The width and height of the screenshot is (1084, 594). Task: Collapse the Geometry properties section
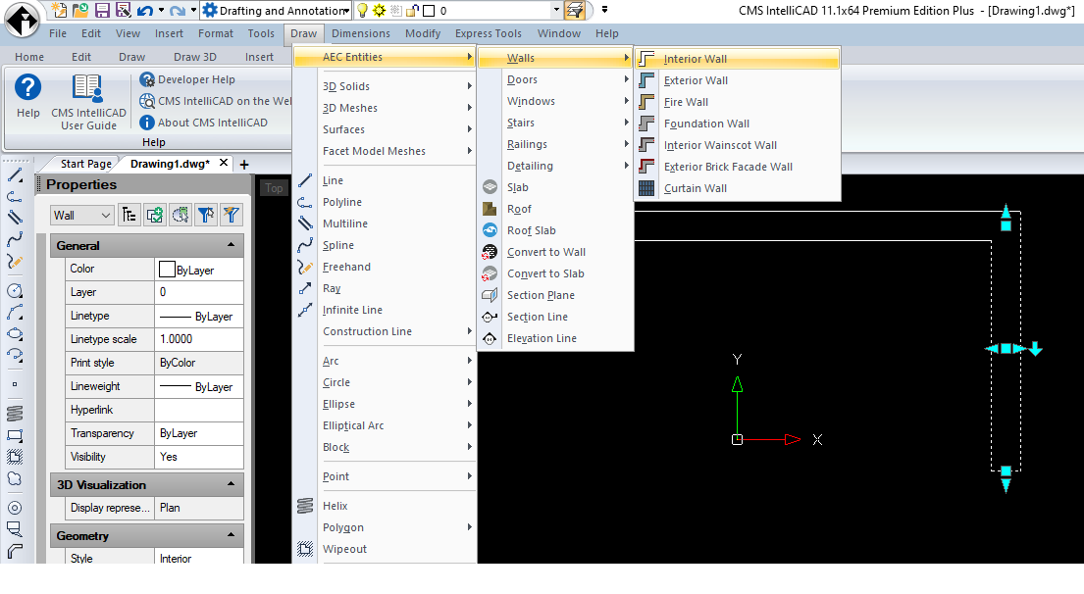231,535
